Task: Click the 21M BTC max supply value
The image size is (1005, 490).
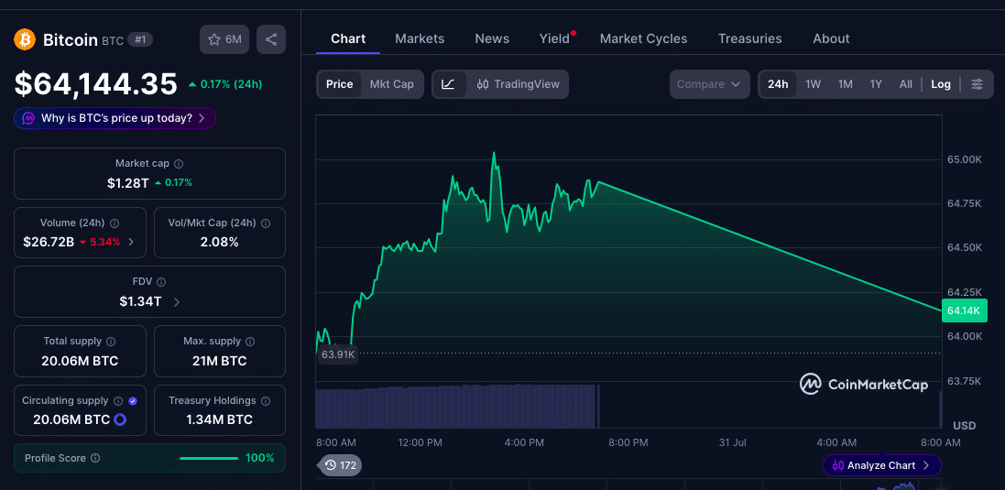Action: (x=220, y=361)
